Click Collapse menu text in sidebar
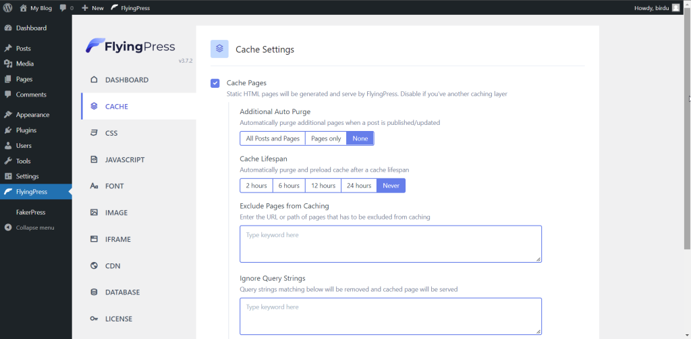This screenshot has height=339, width=691. click(35, 228)
